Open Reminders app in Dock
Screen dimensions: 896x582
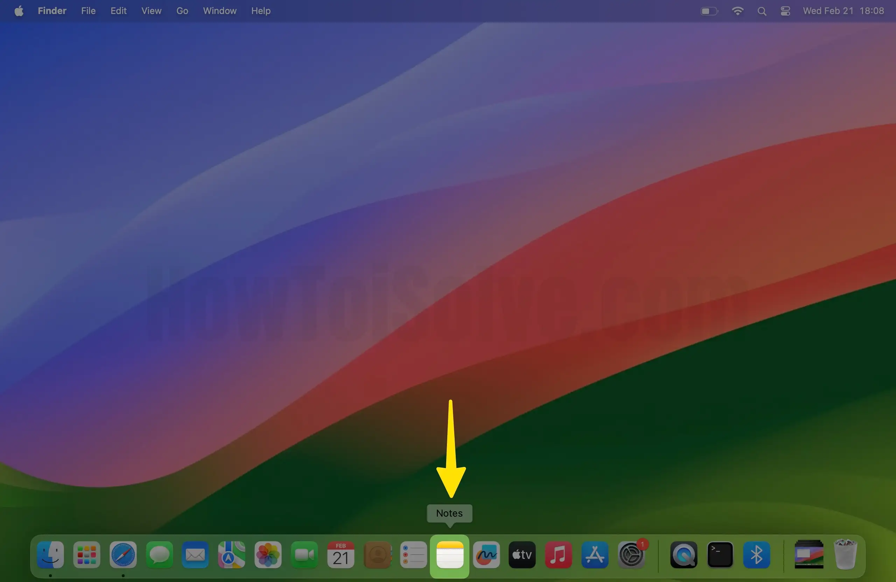click(x=413, y=555)
